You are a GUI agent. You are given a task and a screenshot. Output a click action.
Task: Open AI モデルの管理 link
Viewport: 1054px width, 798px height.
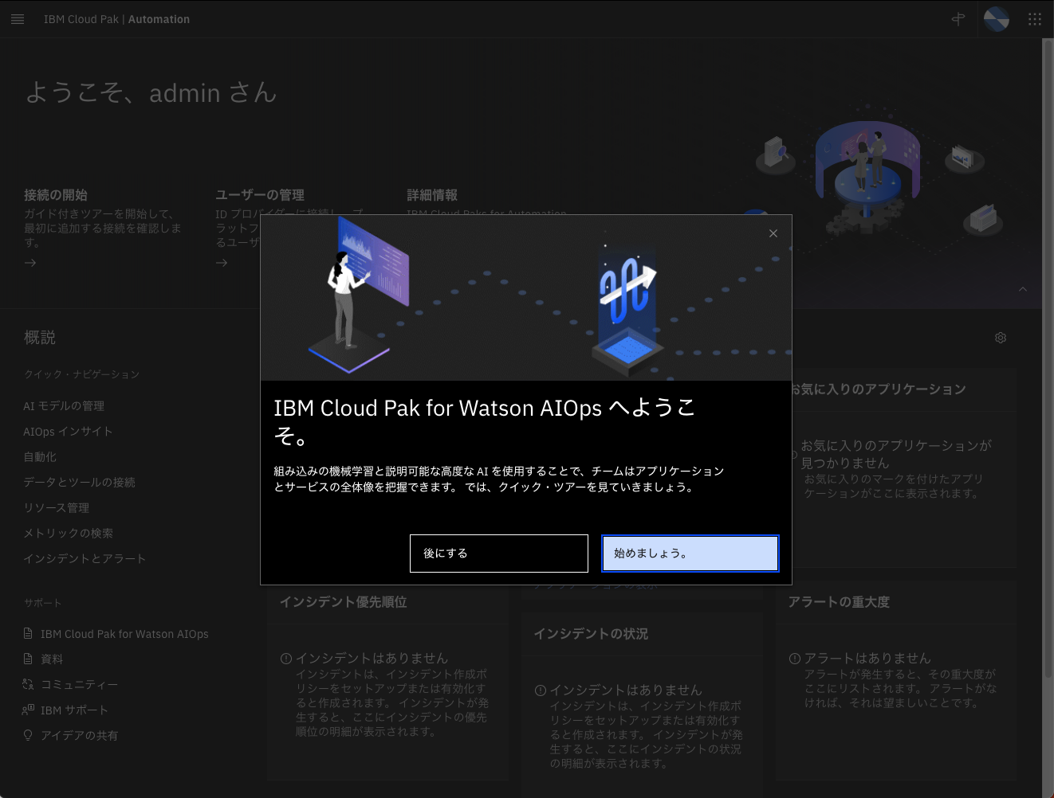(64, 406)
